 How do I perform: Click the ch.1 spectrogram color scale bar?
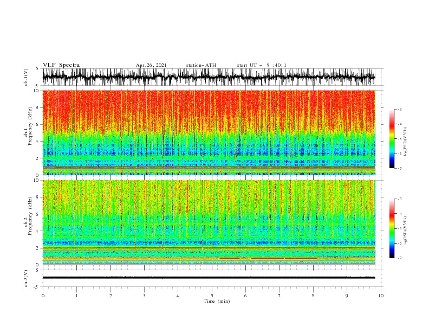(x=392, y=139)
